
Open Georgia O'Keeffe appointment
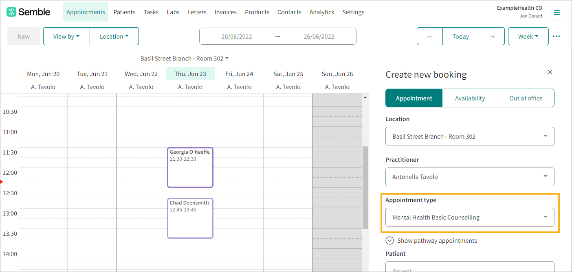pyautogui.click(x=190, y=167)
